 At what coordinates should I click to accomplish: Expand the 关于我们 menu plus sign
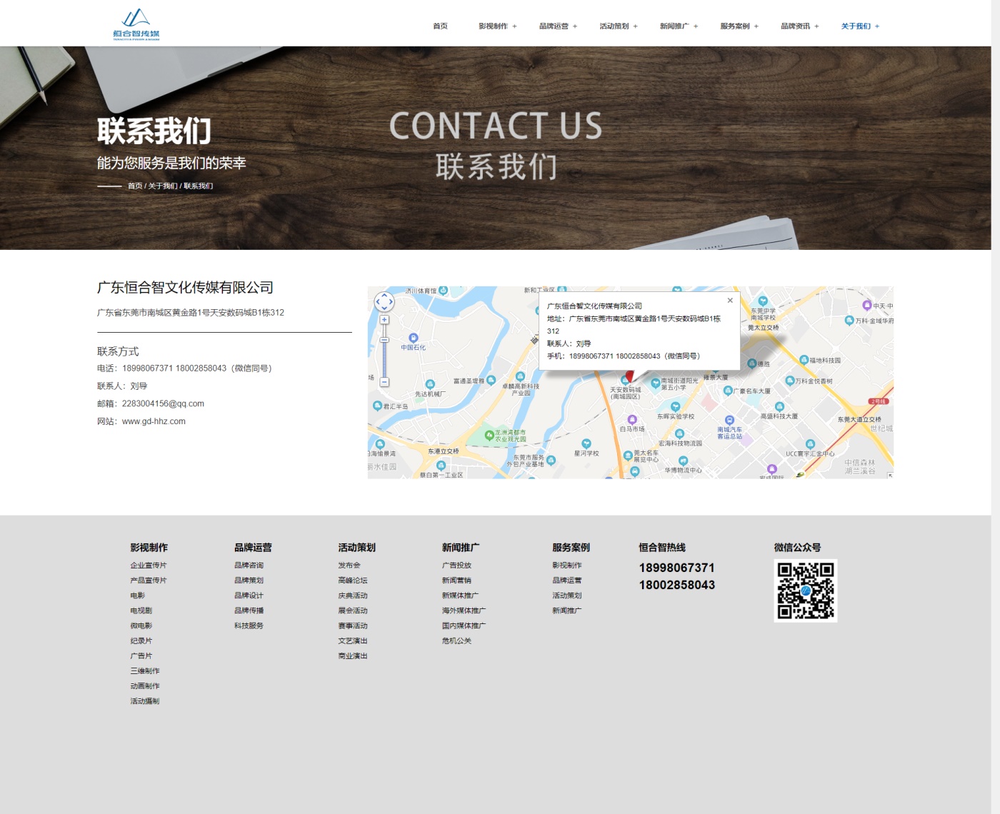click(877, 26)
